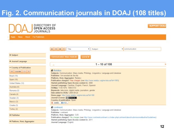Image resolution: width=174 pixels, height=130 pixels.
Task: Click the Creative Commons BY-NC-SA license badge
Action: 71,98
